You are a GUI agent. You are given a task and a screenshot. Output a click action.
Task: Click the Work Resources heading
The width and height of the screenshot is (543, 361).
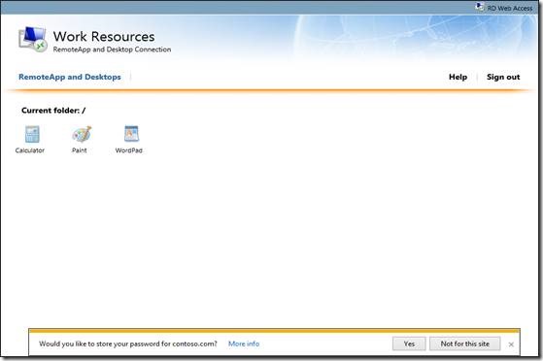coord(104,36)
